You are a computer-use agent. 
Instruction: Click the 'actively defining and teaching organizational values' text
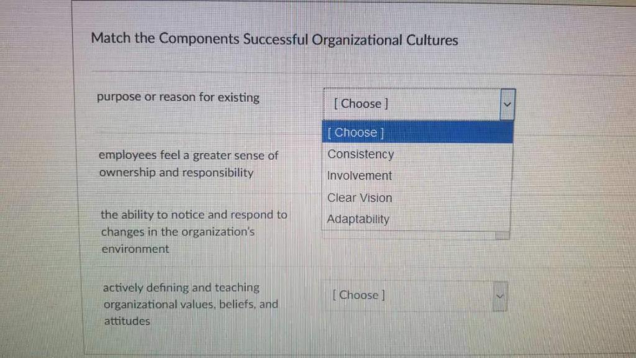[x=188, y=305]
